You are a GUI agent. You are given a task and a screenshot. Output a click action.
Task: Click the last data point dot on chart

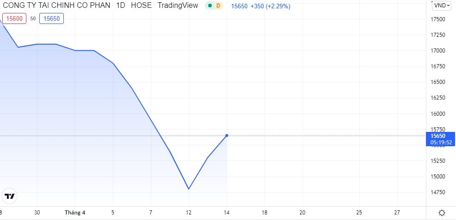tap(227, 136)
